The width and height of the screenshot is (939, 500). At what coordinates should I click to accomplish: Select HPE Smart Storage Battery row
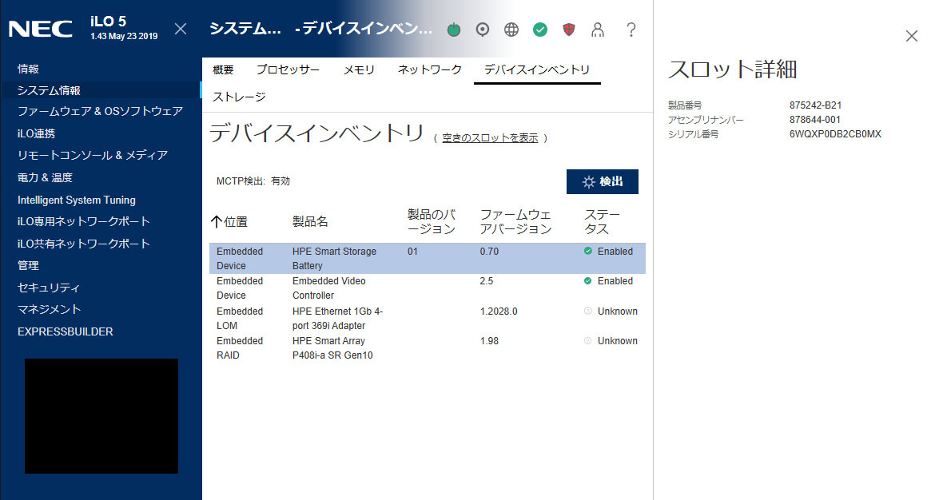[428, 259]
